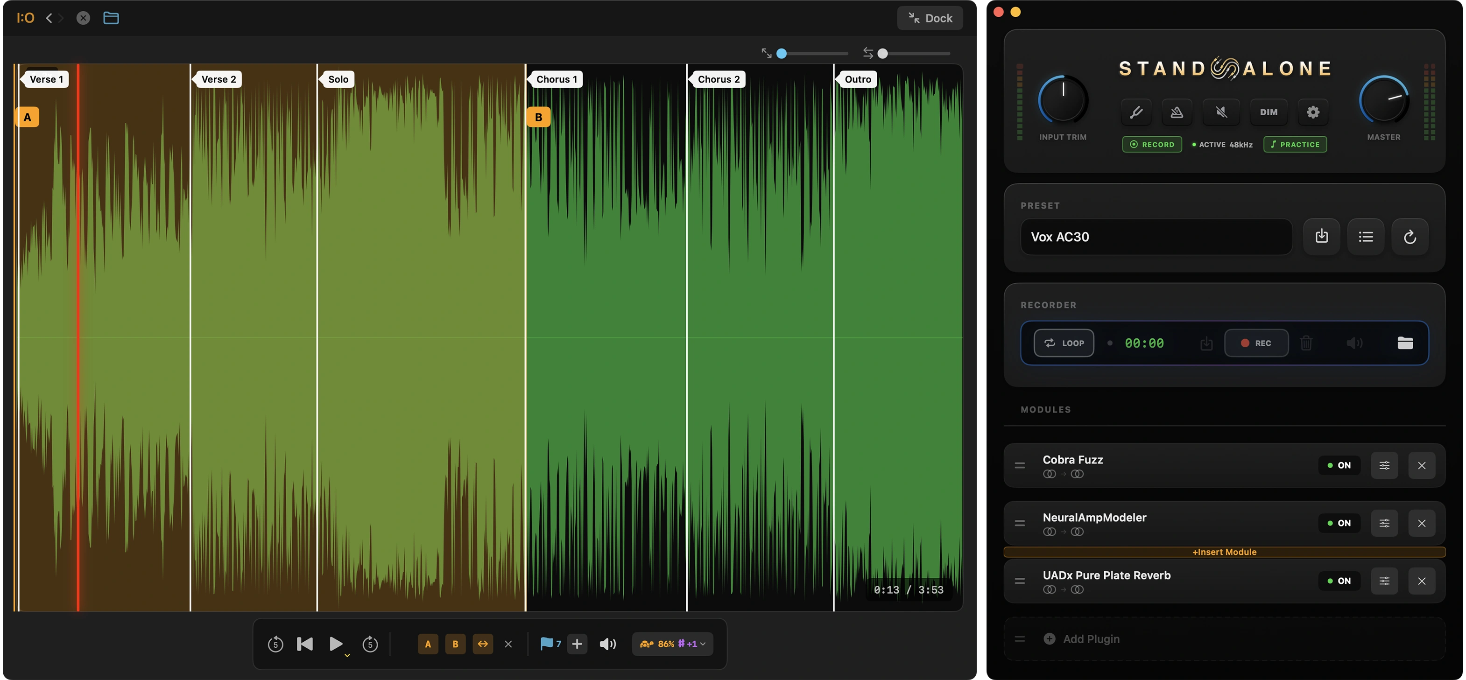Select the tuner icon
The height and width of the screenshot is (680, 1466).
click(x=1136, y=112)
